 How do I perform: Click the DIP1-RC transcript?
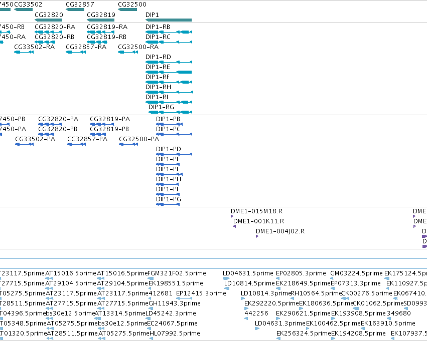tap(169, 42)
